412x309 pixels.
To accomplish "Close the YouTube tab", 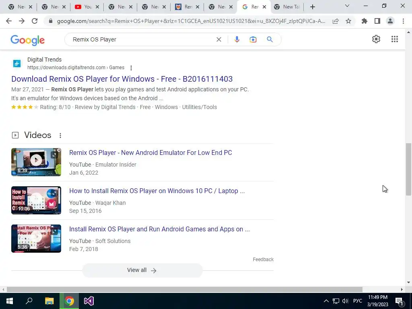I will click(x=97, y=7).
